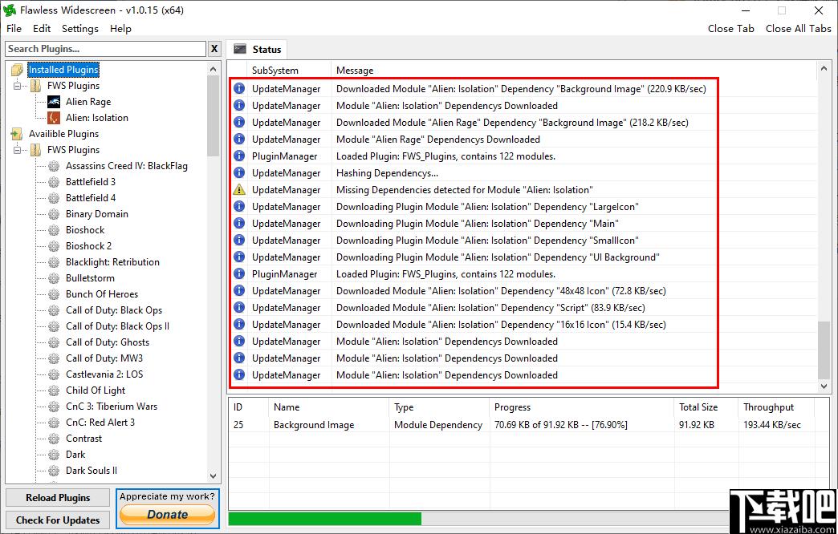Open the File menu
Image resolution: width=838 pixels, height=534 pixels.
tap(14, 29)
